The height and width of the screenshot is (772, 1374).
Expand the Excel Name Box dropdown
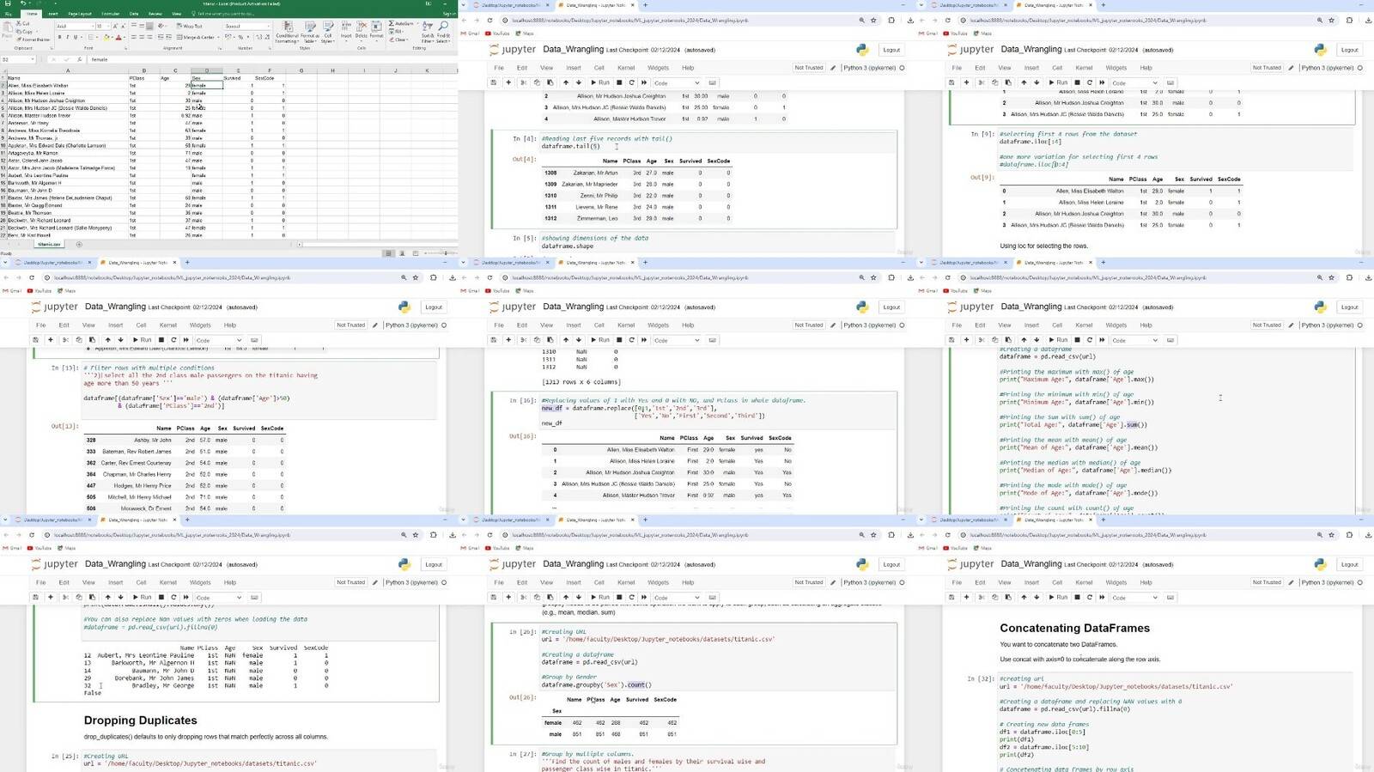(x=31, y=59)
